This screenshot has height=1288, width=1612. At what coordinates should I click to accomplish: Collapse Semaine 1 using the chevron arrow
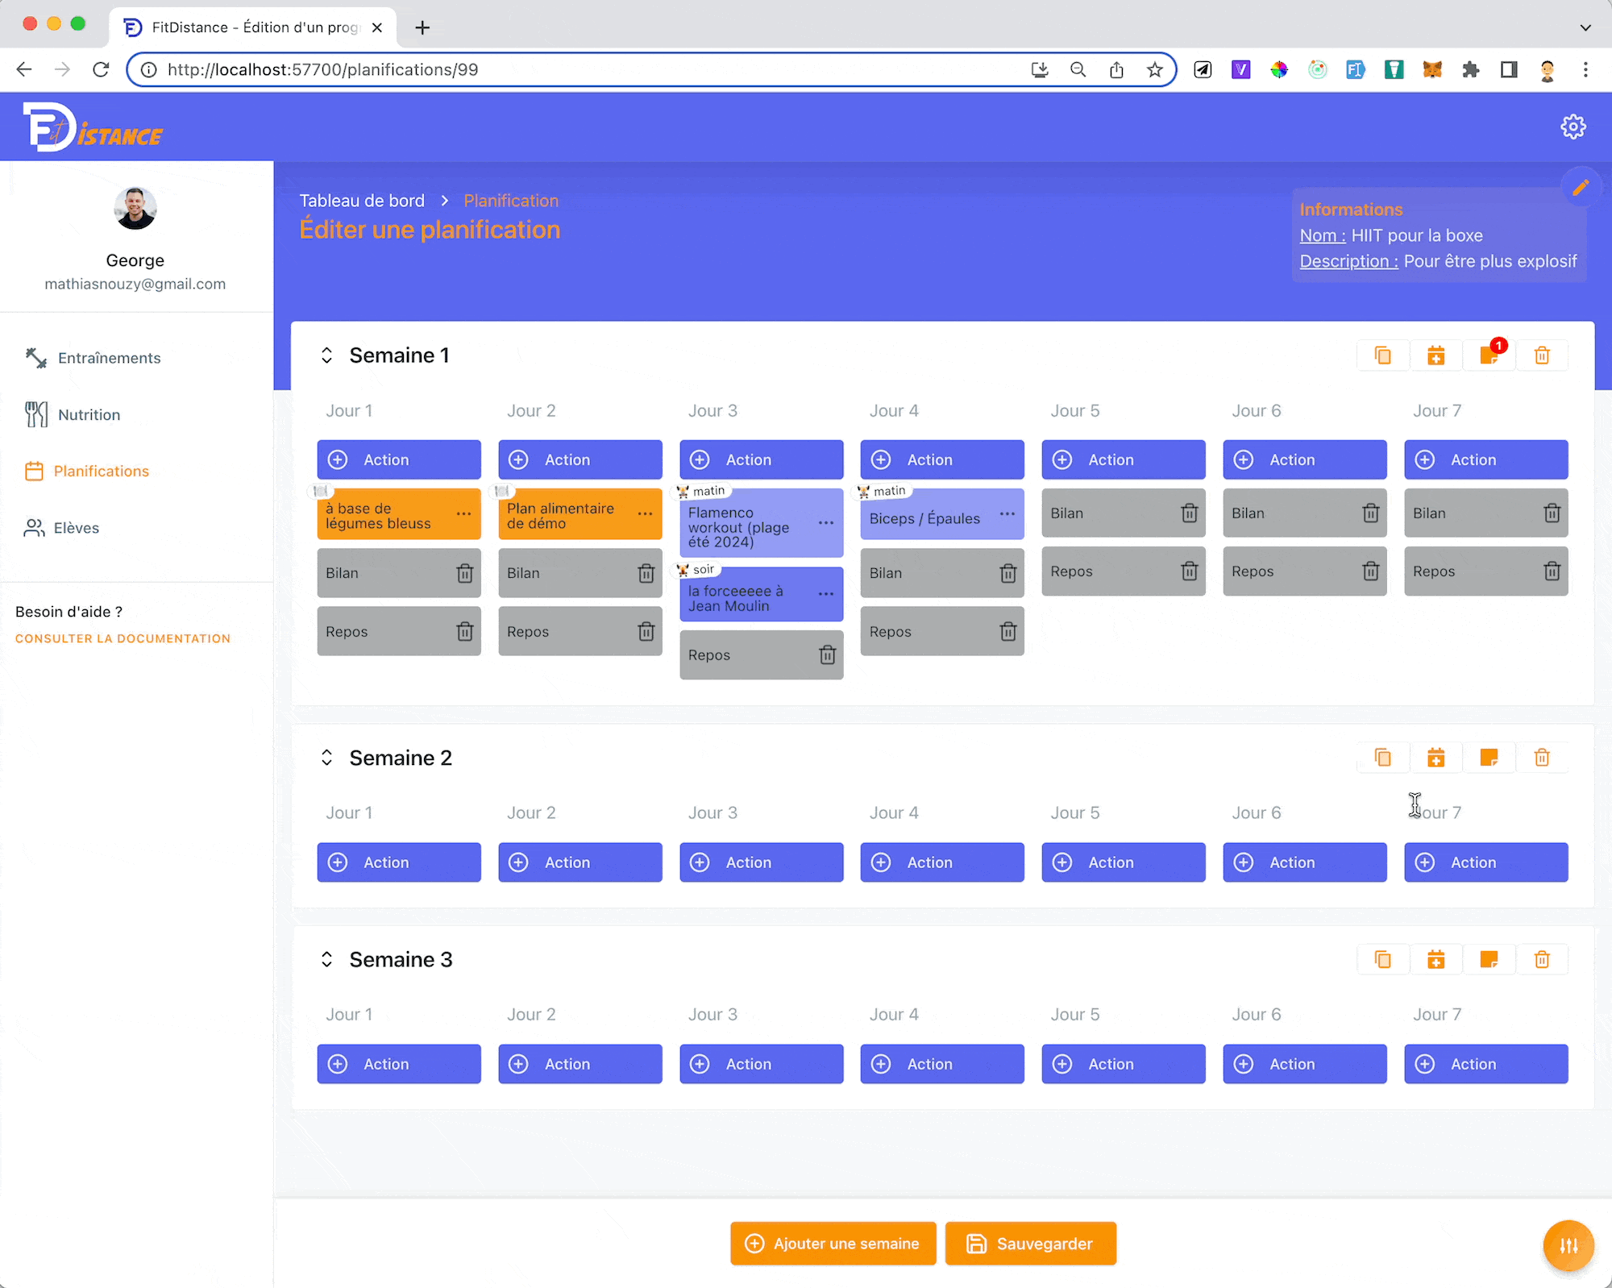[x=325, y=355]
